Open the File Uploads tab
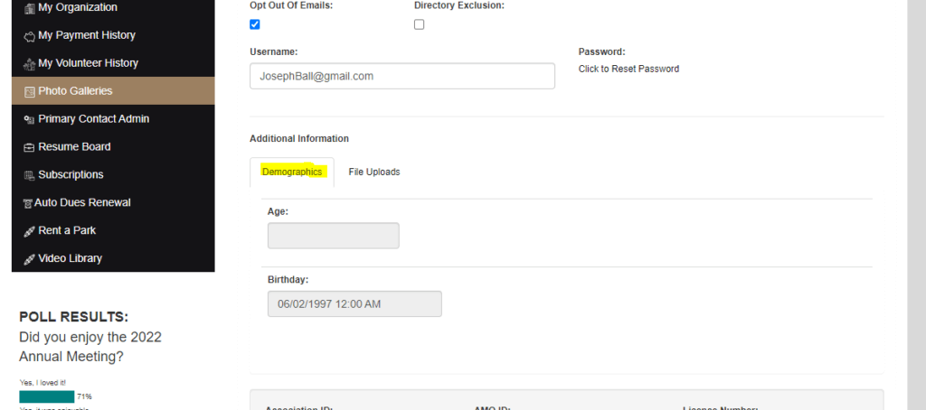Viewport: 926px width, 410px height. [373, 172]
